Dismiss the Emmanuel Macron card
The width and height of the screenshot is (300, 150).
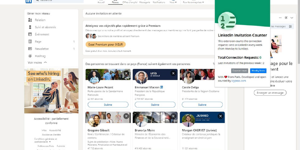pyautogui.click(x=173, y=73)
